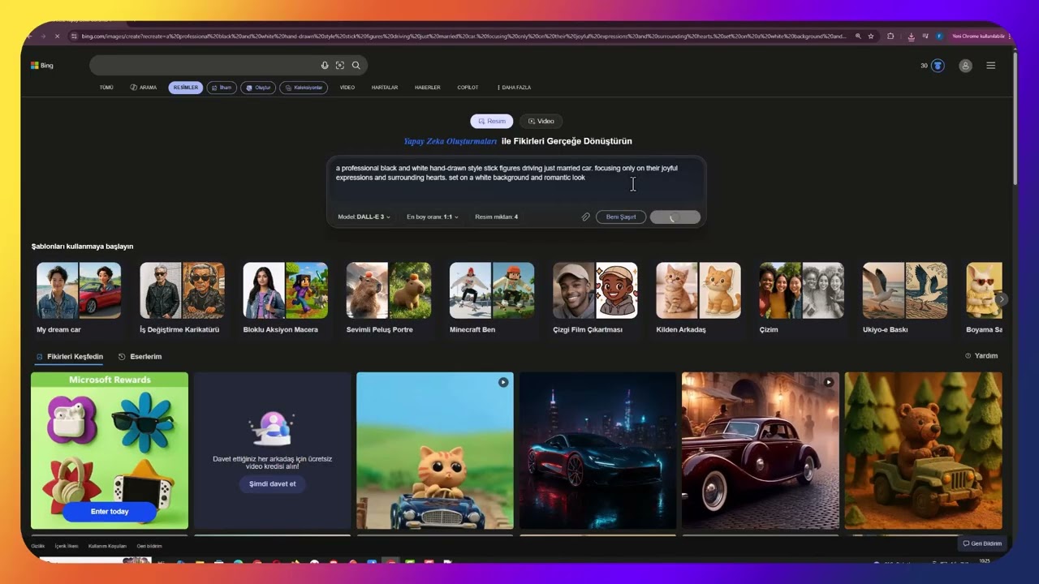Open the HABERLER tab
The height and width of the screenshot is (584, 1039).
tap(428, 88)
